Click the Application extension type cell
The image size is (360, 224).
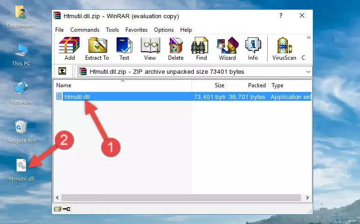(291, 97)
